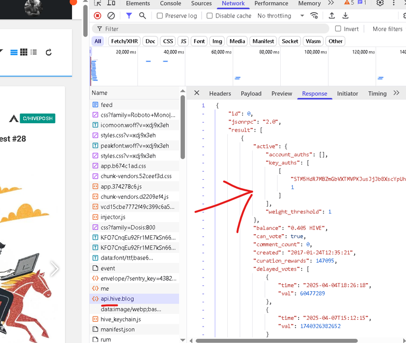Select the hive_keychain.js request
This screenshot has width=406, height=343.
tap(134, 319)
